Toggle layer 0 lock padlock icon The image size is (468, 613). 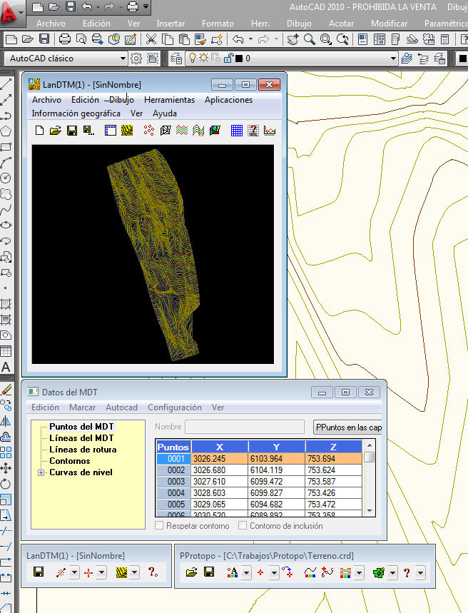(228, 59)
